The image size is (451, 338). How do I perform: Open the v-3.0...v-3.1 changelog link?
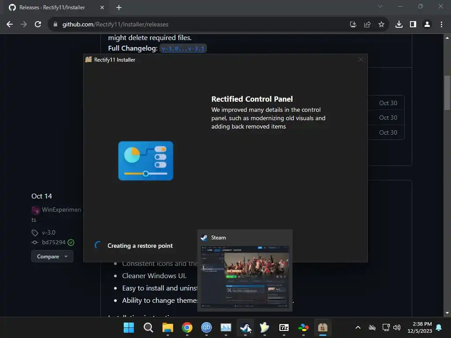(x=183, y=48)
